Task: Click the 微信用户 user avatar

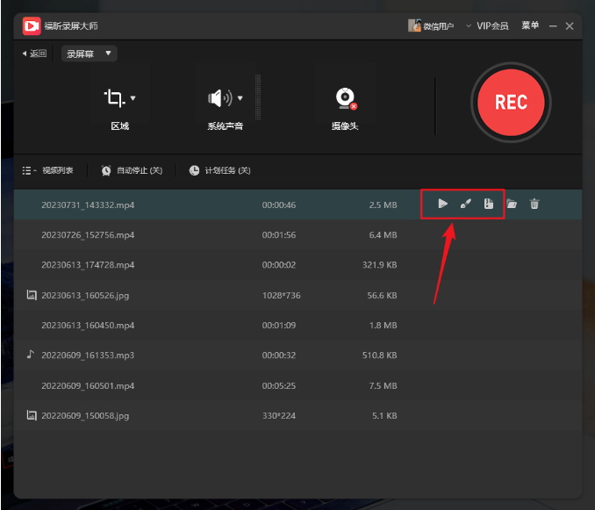Action: (415, 26)
